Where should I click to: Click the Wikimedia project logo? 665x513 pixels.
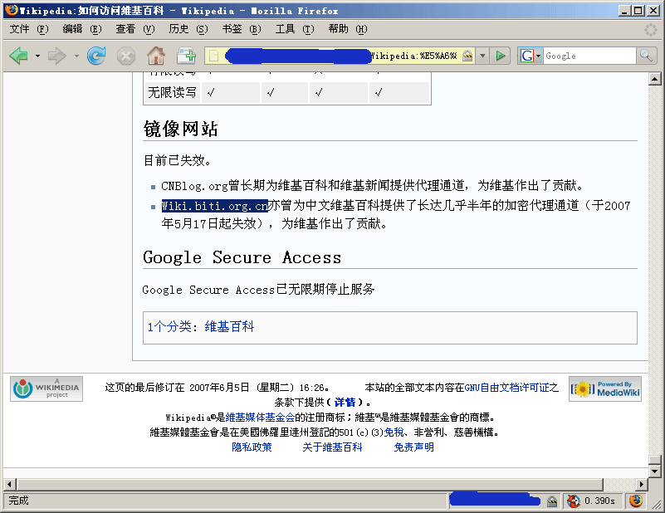tap(46, 388)
